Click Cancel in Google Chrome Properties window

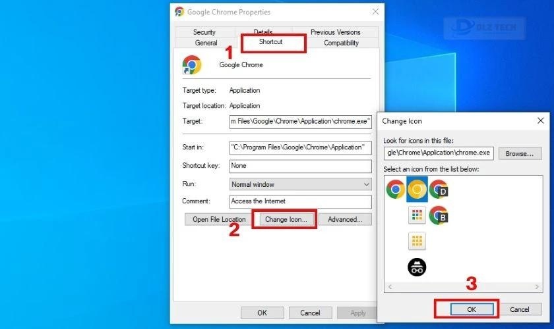310,313
